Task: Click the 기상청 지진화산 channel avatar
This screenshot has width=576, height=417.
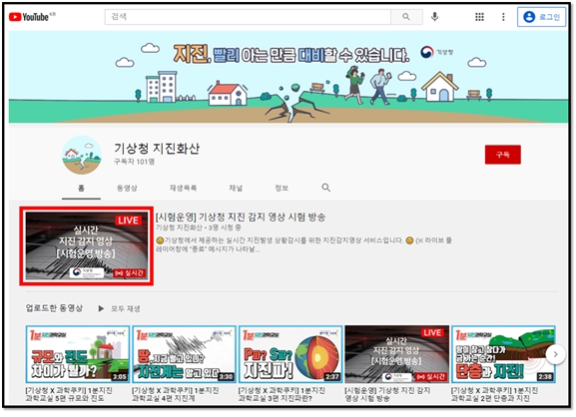Action: coord(82,155)
